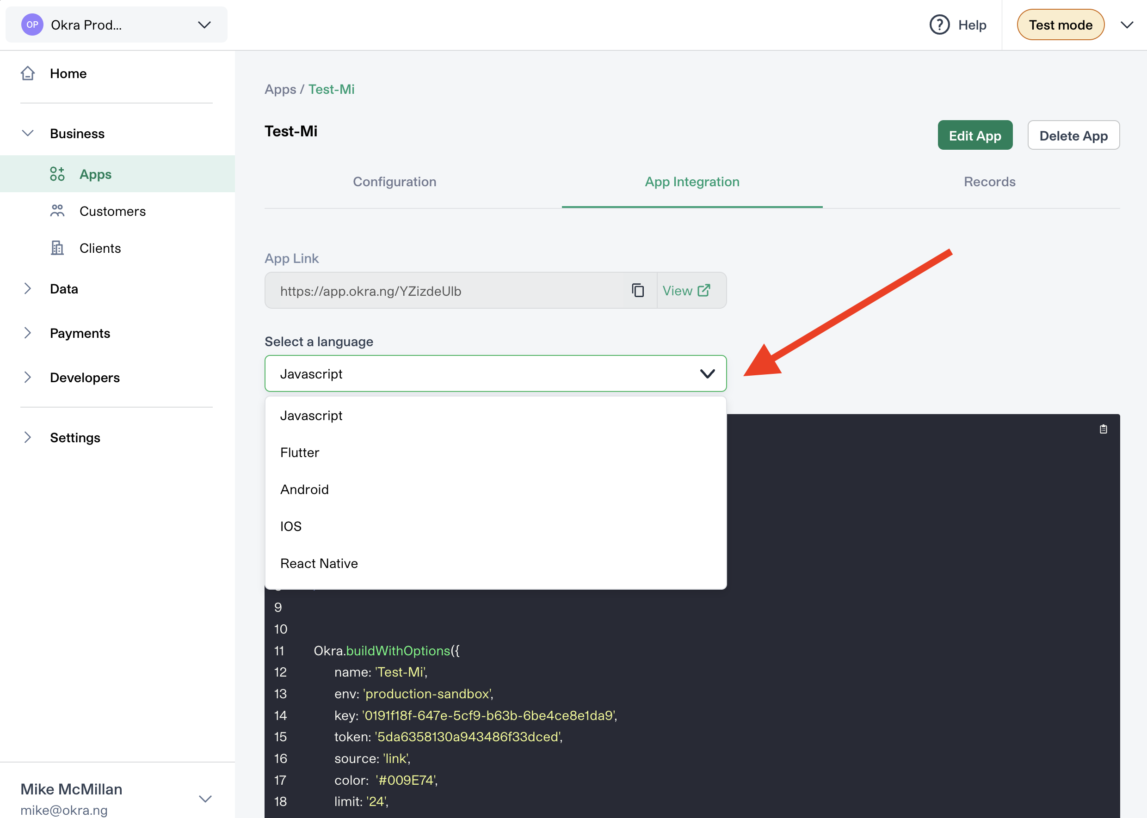Image resolution: width=1147 pixels, height=818 pixels.
Task: Open the Okra Prod organization switcher chevron
Action: (204, 24)
